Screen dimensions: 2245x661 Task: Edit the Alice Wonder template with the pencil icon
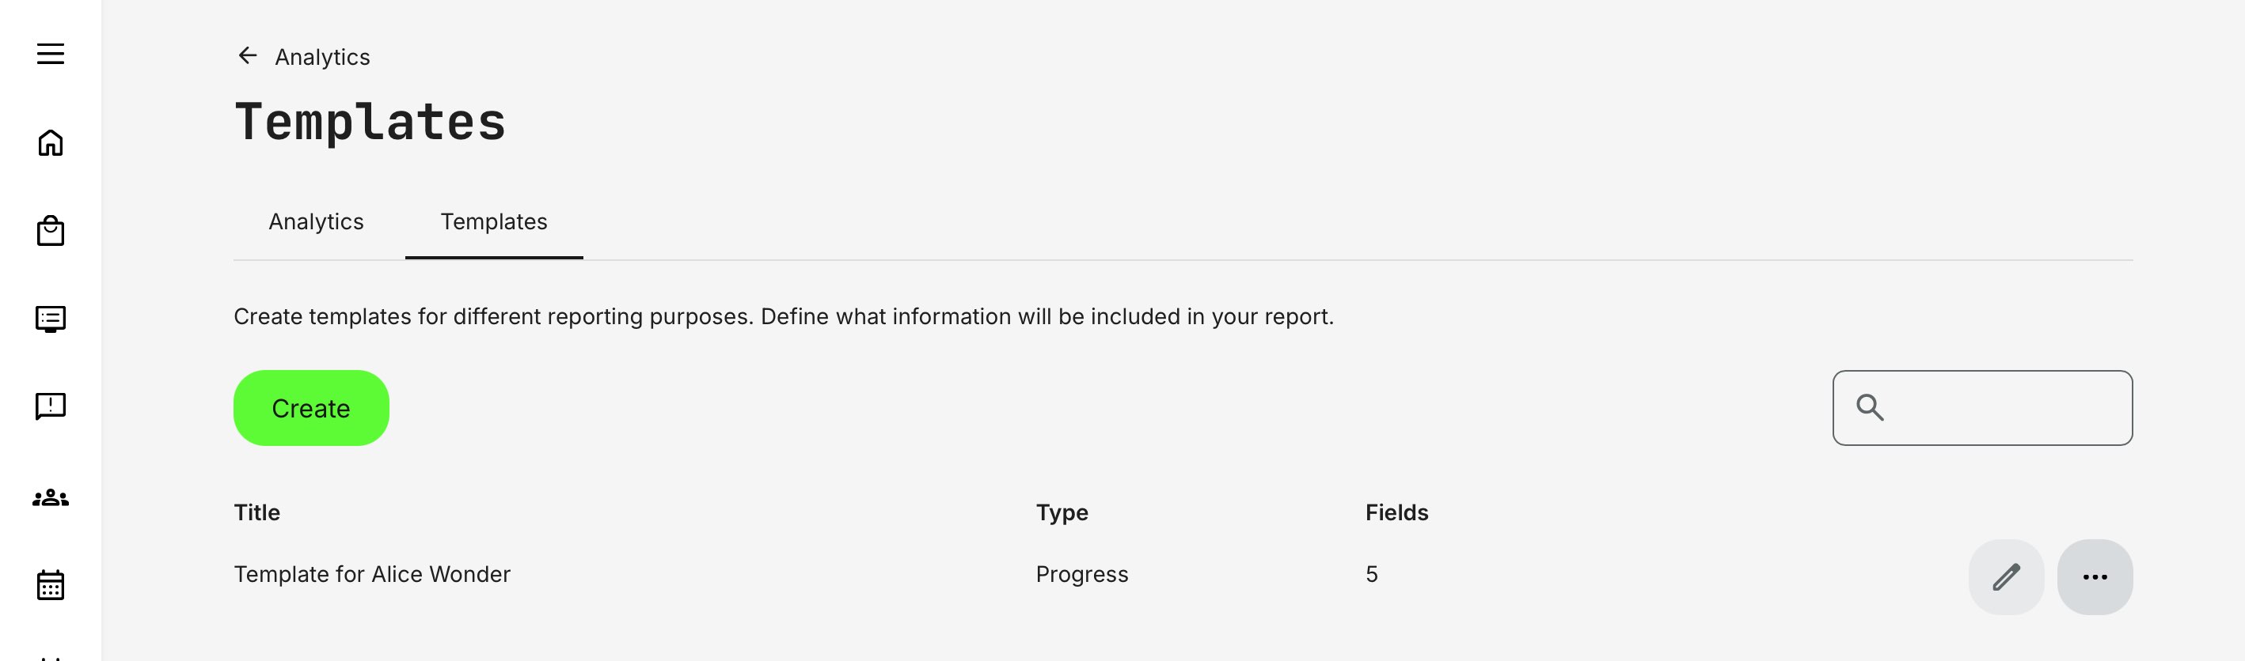[x=2006, y=576]
